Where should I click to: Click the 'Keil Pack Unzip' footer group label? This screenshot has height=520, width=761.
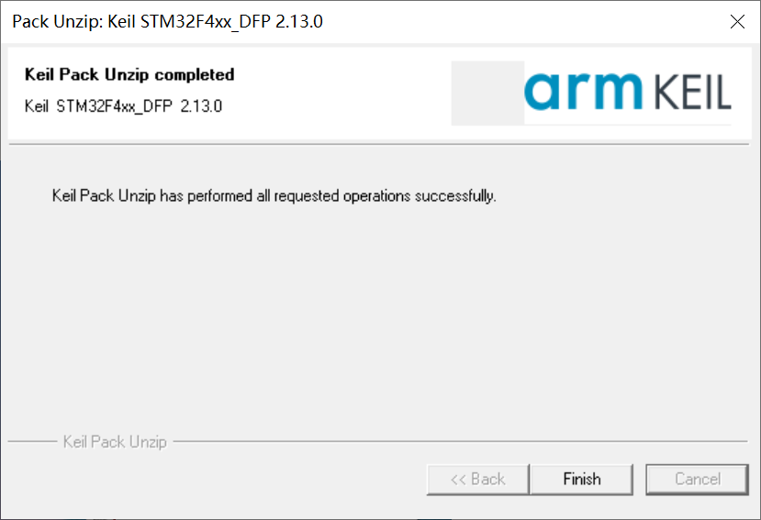click(115, 442)
